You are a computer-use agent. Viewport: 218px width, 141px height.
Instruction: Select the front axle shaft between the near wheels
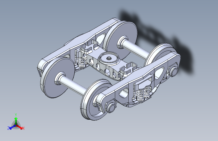[74, 86]
